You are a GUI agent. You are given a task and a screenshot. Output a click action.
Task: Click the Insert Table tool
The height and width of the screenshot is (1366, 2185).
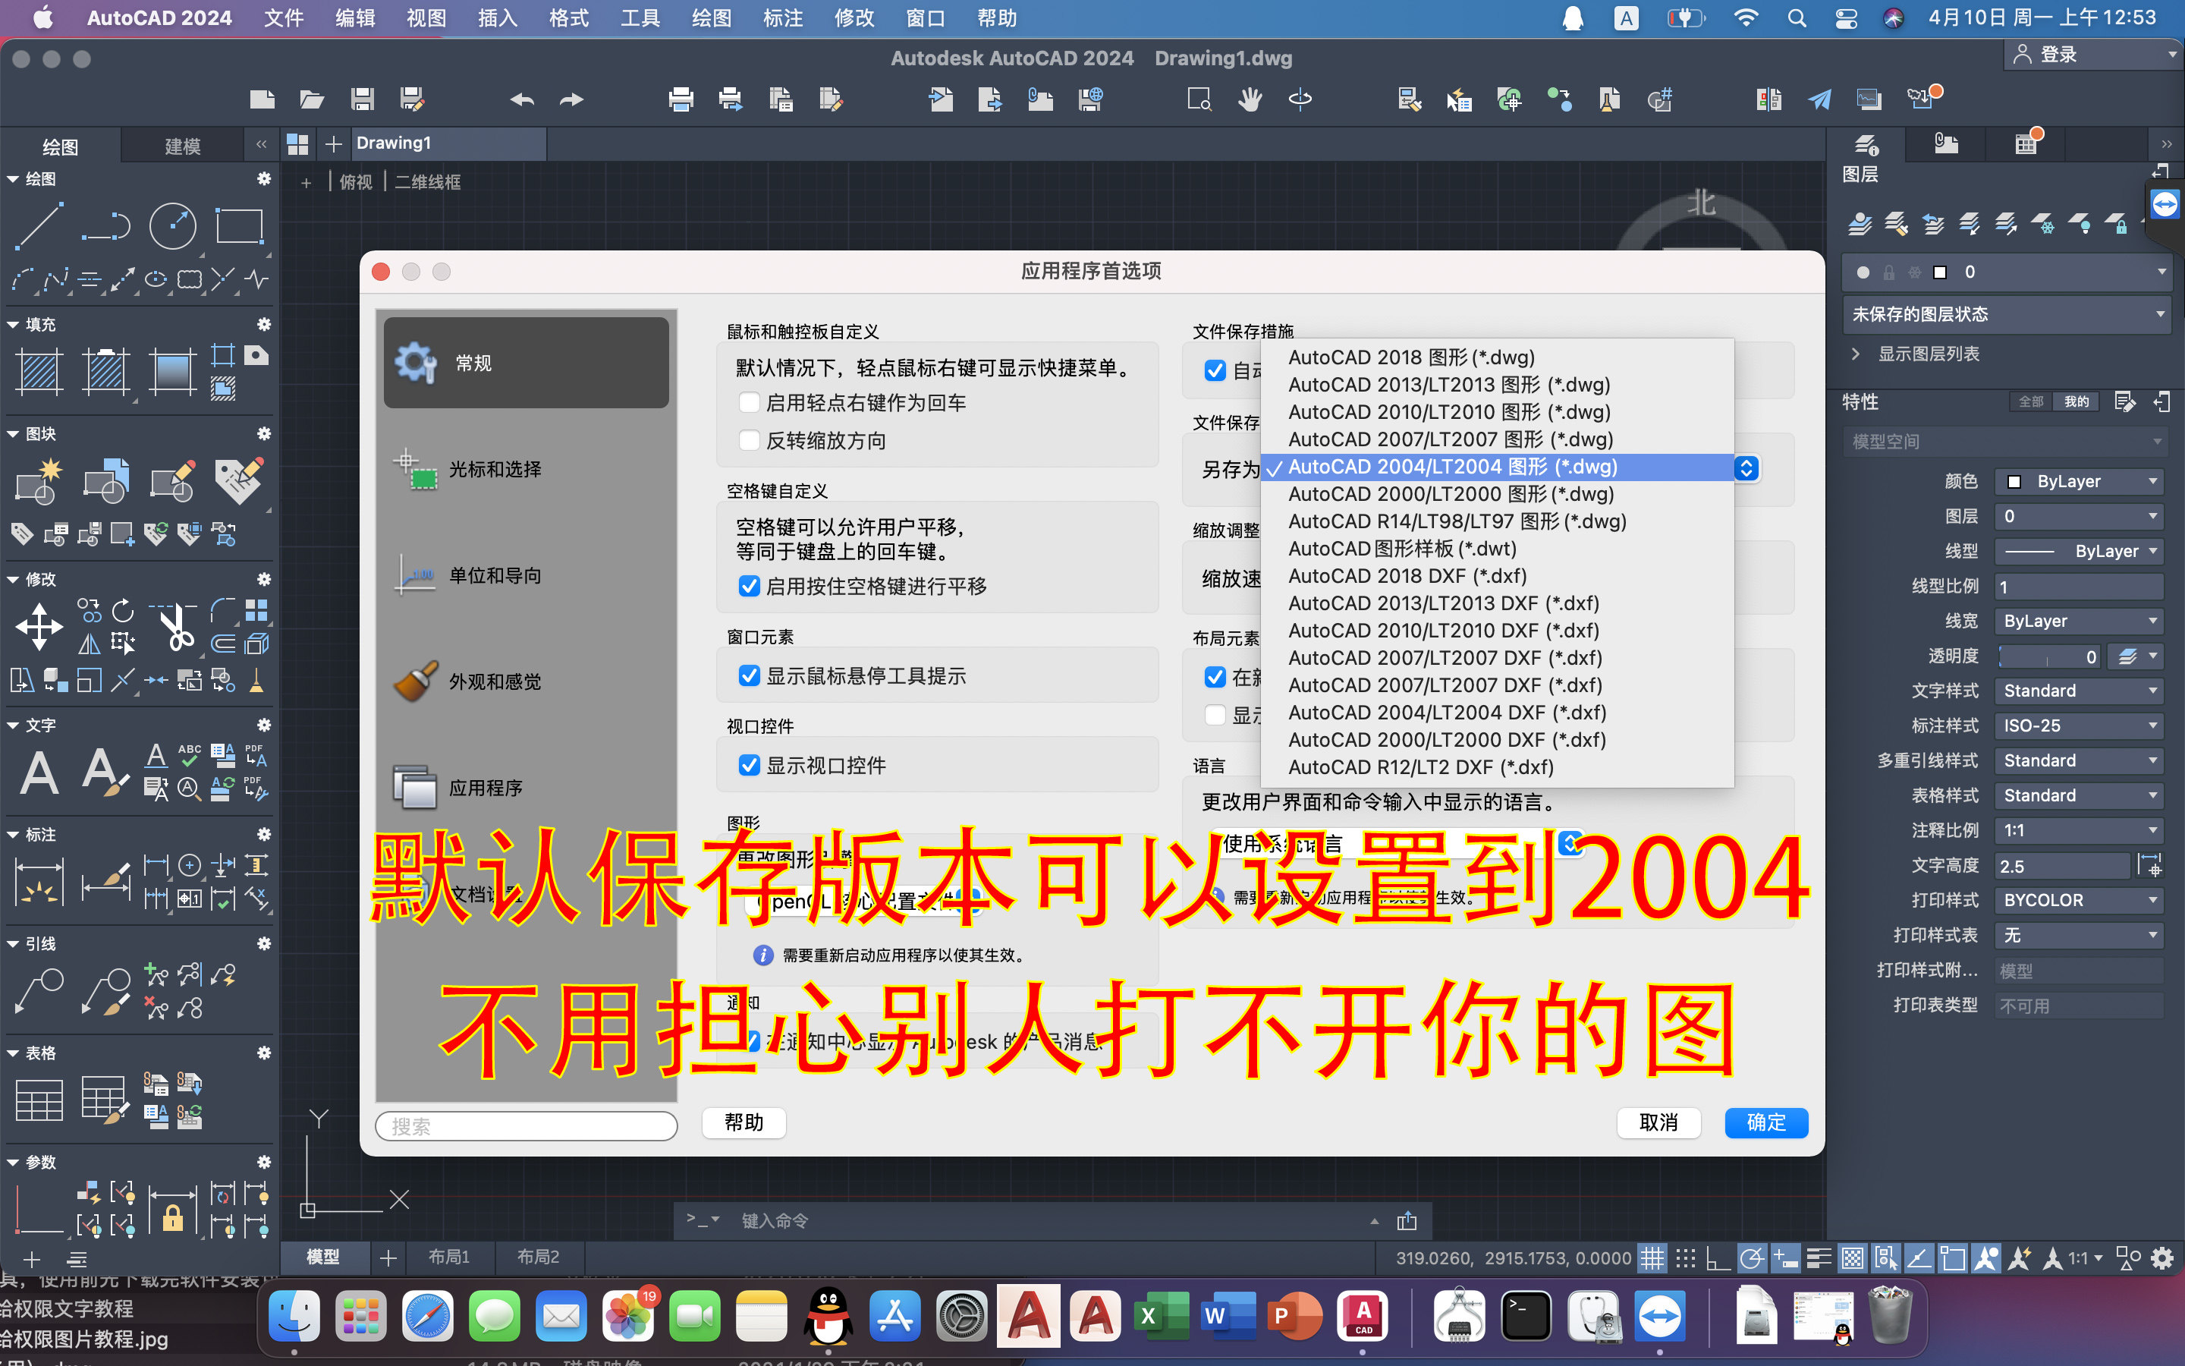point(39,1100)
